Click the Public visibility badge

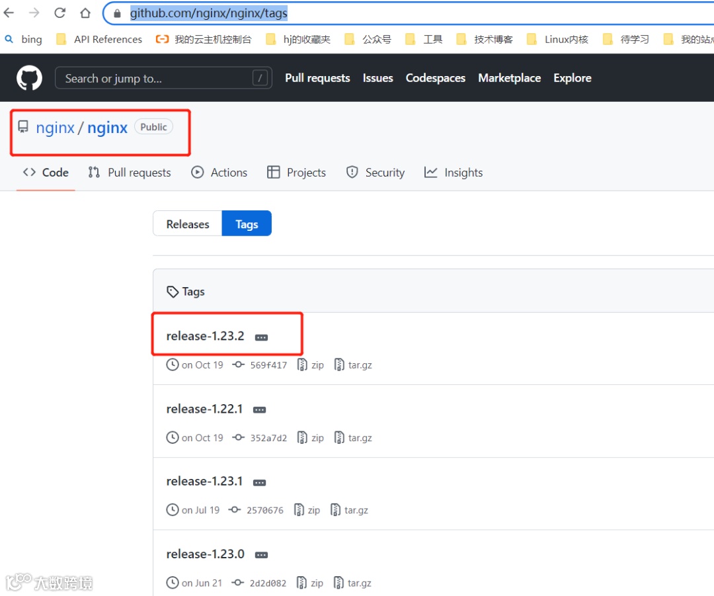click(x=153, y=127)
